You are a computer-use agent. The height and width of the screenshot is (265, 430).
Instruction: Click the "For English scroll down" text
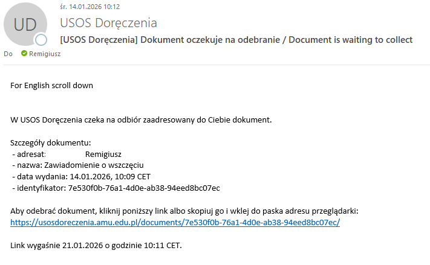pos(52,85)
